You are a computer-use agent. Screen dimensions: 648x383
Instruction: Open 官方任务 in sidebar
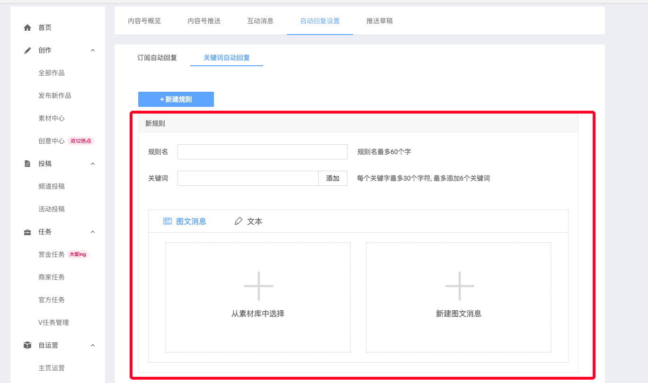(x=52, y=300)
